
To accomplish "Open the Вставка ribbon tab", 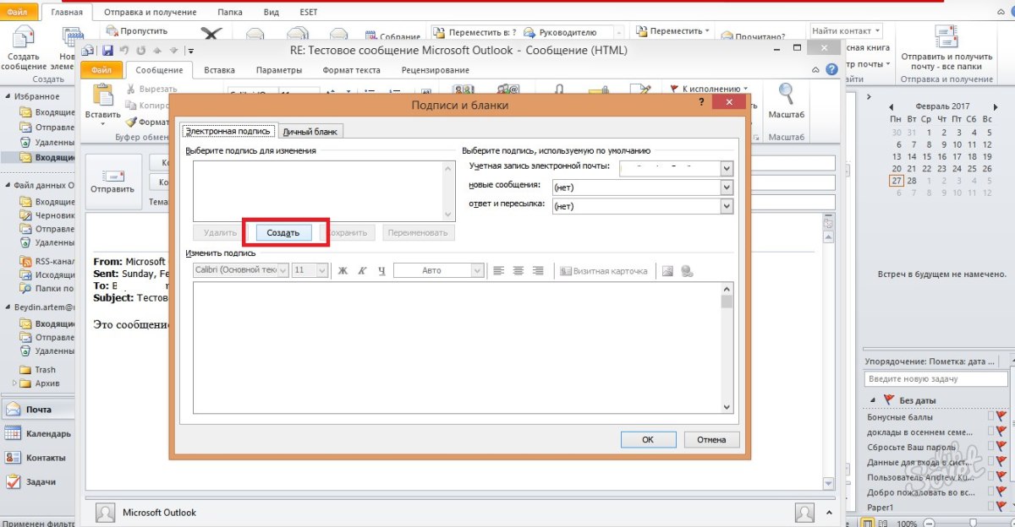I will coord(220,70).
